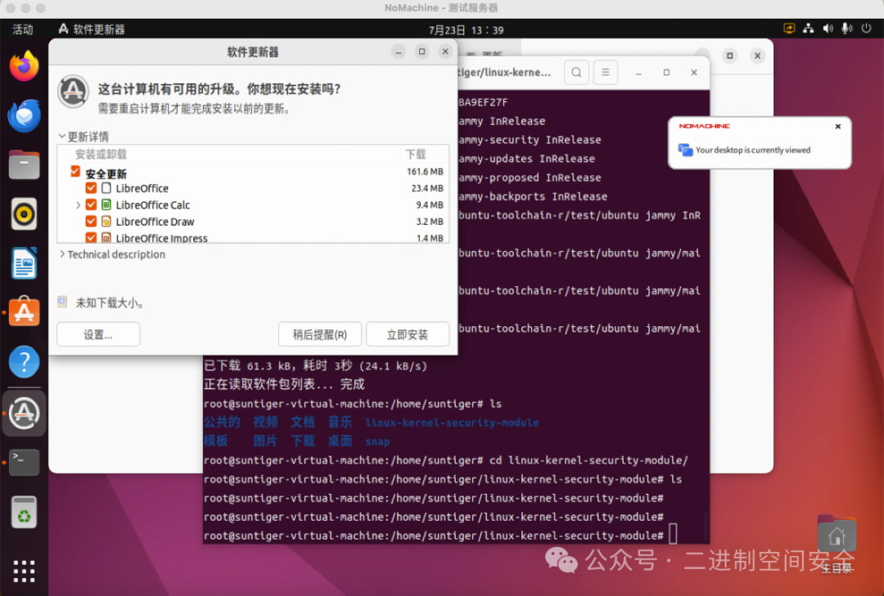Maximize the background window behind terminal

point(729,56)
